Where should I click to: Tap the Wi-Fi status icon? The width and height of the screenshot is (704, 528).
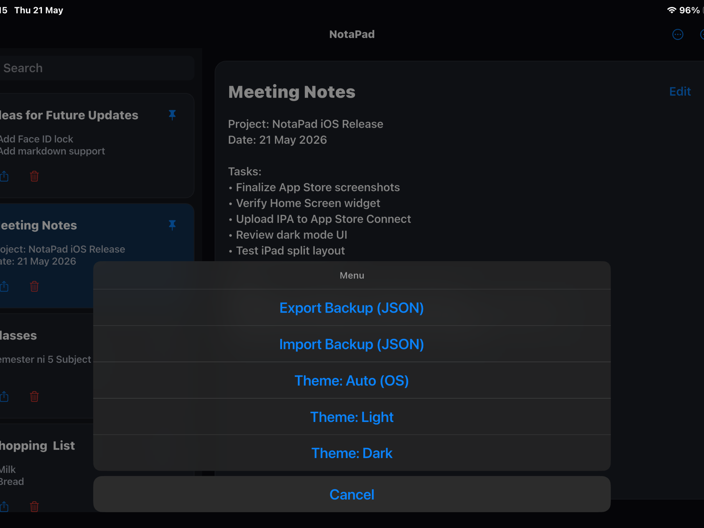(671, 10)
